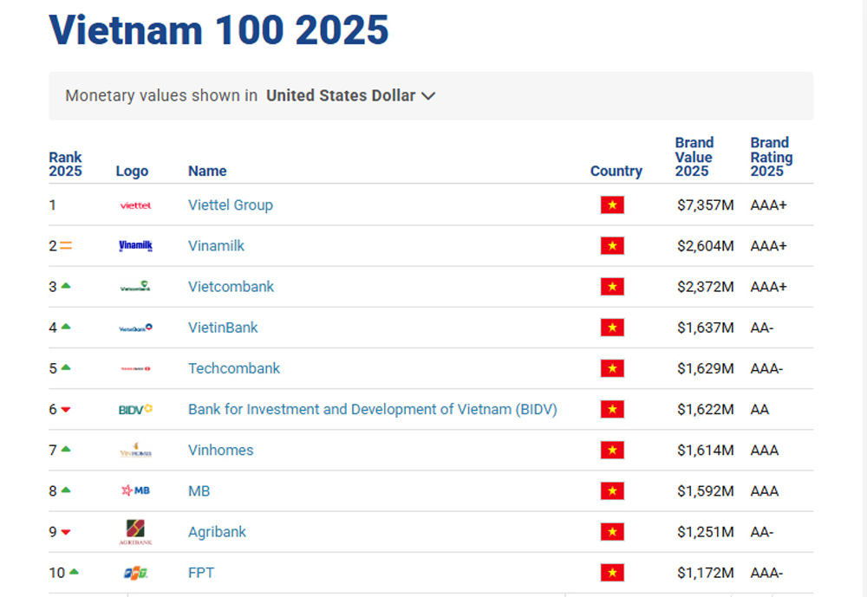The height and width of the screenshot is (597, 867).
Task: Click the orange rank-change marker beside Vinamilk
Action: 64,245
